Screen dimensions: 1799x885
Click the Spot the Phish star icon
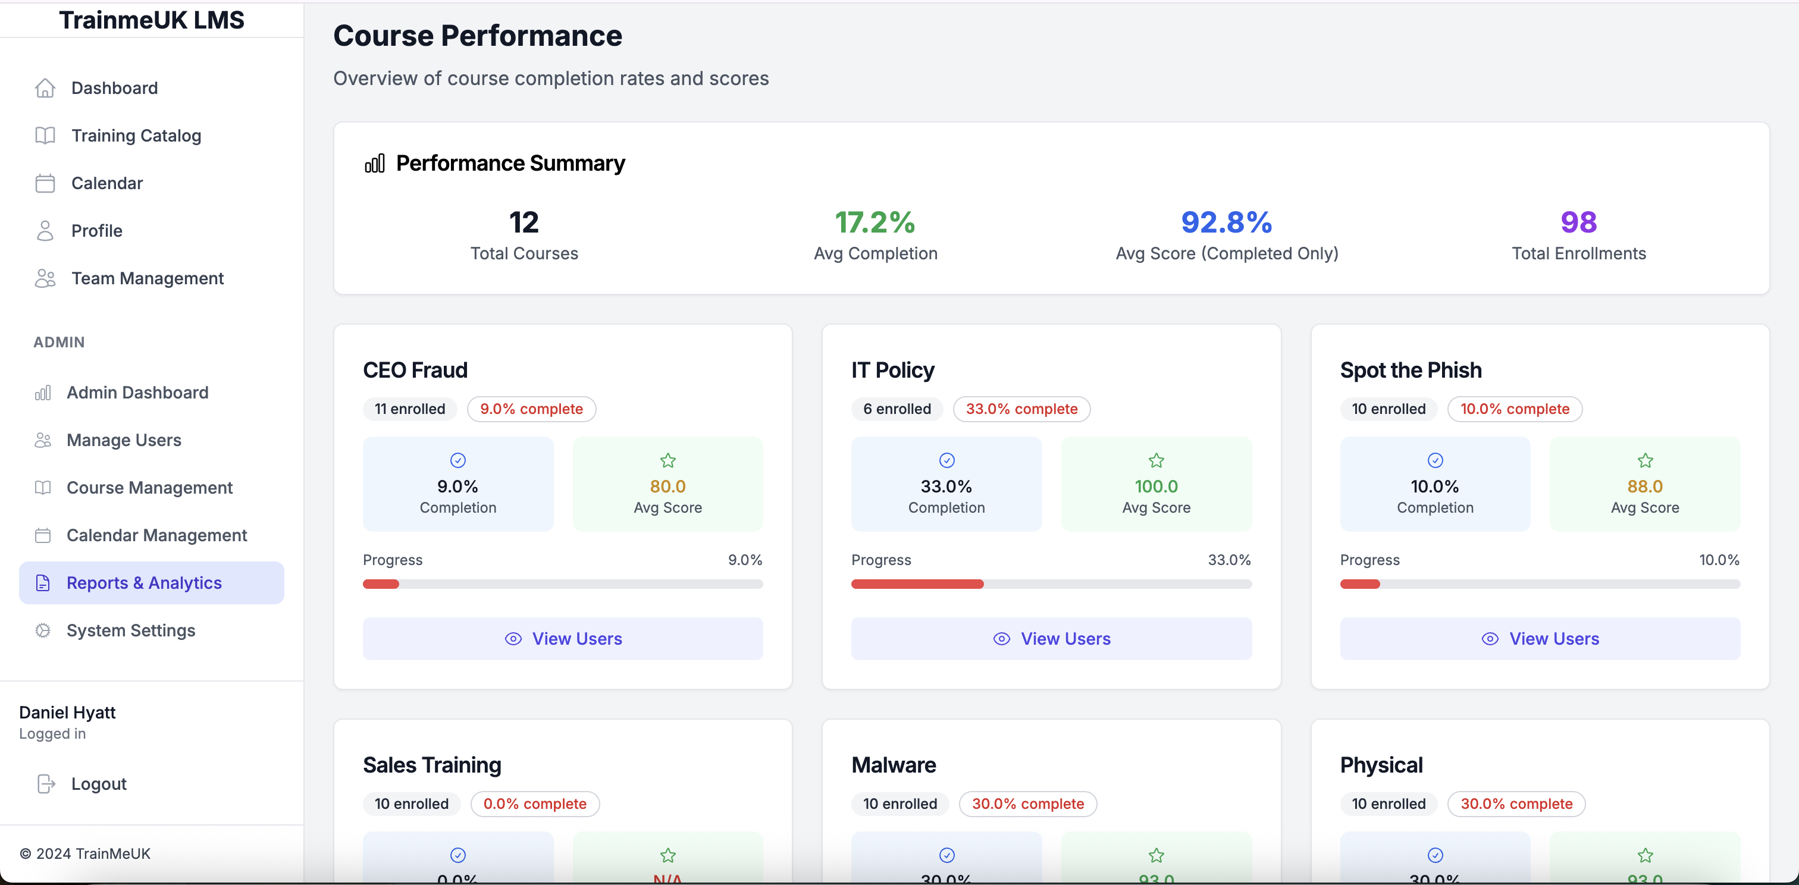(1646, 460)
